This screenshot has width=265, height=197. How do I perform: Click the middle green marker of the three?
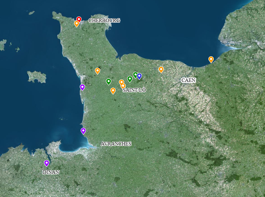coord(130,79)
